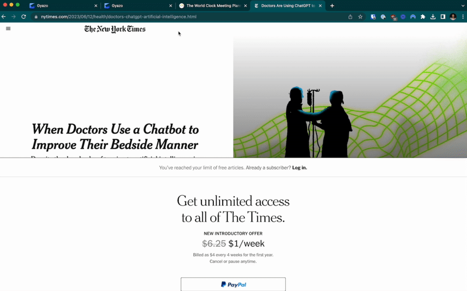The height and width of the screenshot is (291, 467).
Task: Pay with the PayPal button
Action: tap(233, 284)
